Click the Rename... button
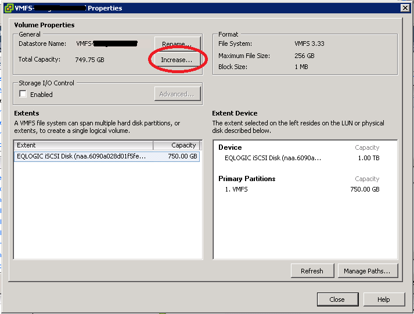This screenshot has width=414, height=314. point(177,44)
